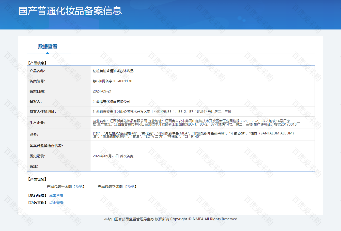Click 点击查看 next to 执行标准
The height and width of the screenshot is (231, 341).
(56, 195)
